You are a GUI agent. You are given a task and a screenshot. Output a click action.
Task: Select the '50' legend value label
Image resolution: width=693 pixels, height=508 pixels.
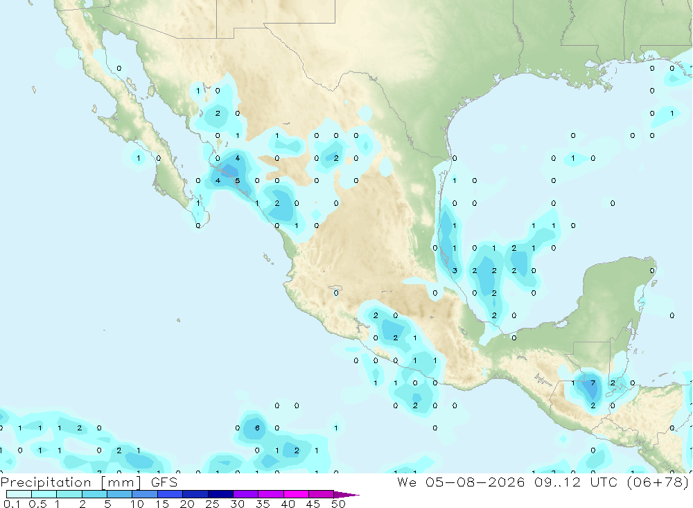[x=338, y=504]
